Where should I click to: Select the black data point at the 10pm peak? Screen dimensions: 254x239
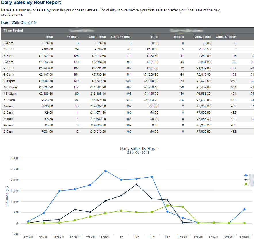(x=137, y=184)
